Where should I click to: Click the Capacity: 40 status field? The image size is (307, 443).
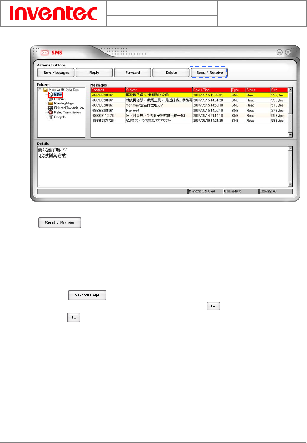click(x=276, y=191)
